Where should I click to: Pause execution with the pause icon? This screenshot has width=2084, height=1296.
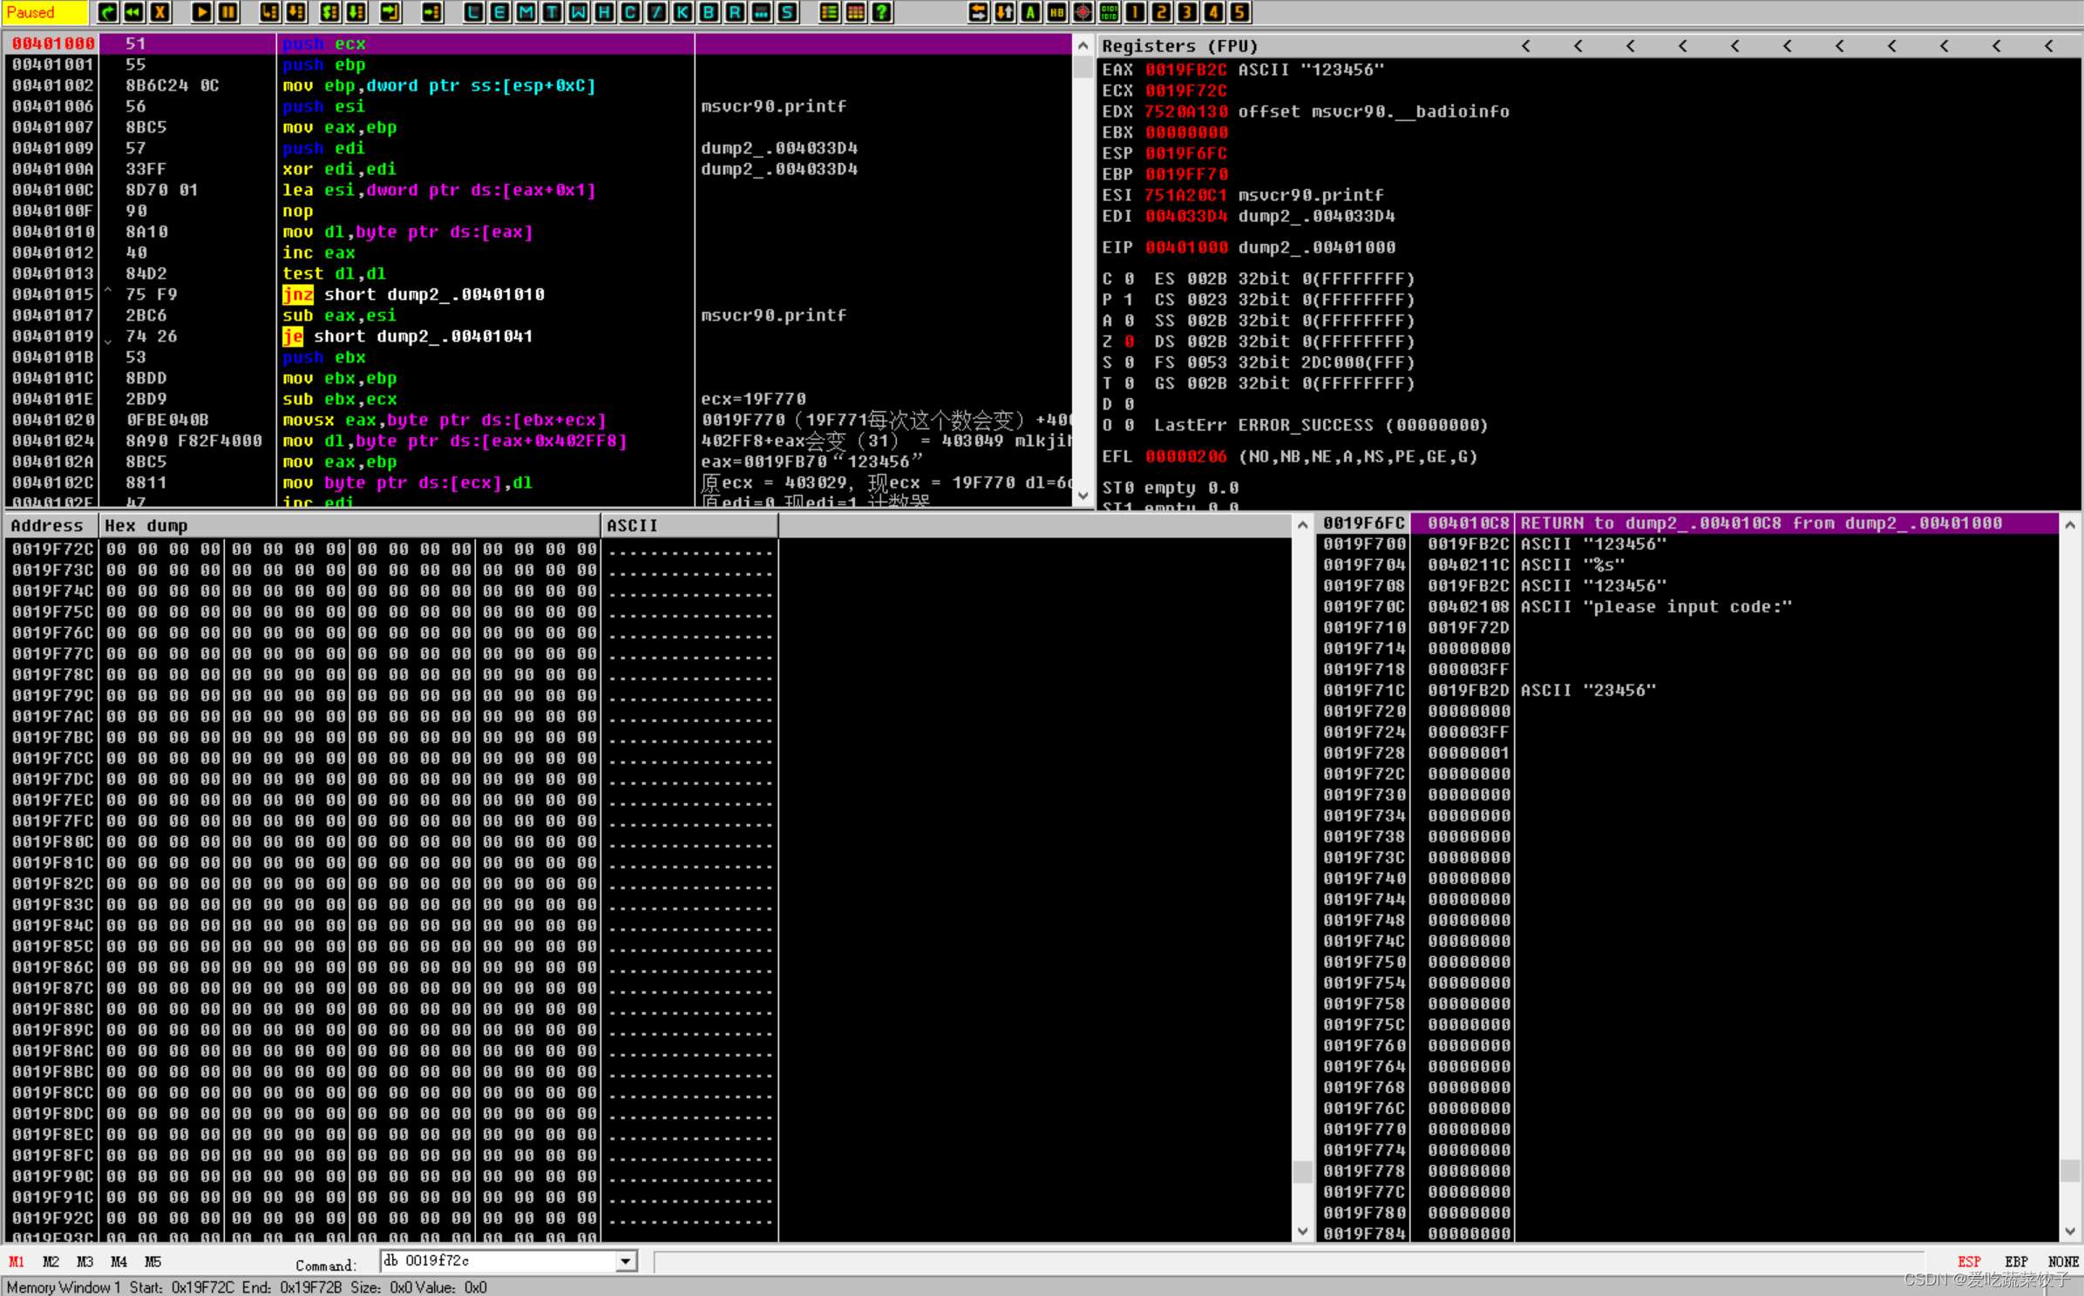(227, 12)
